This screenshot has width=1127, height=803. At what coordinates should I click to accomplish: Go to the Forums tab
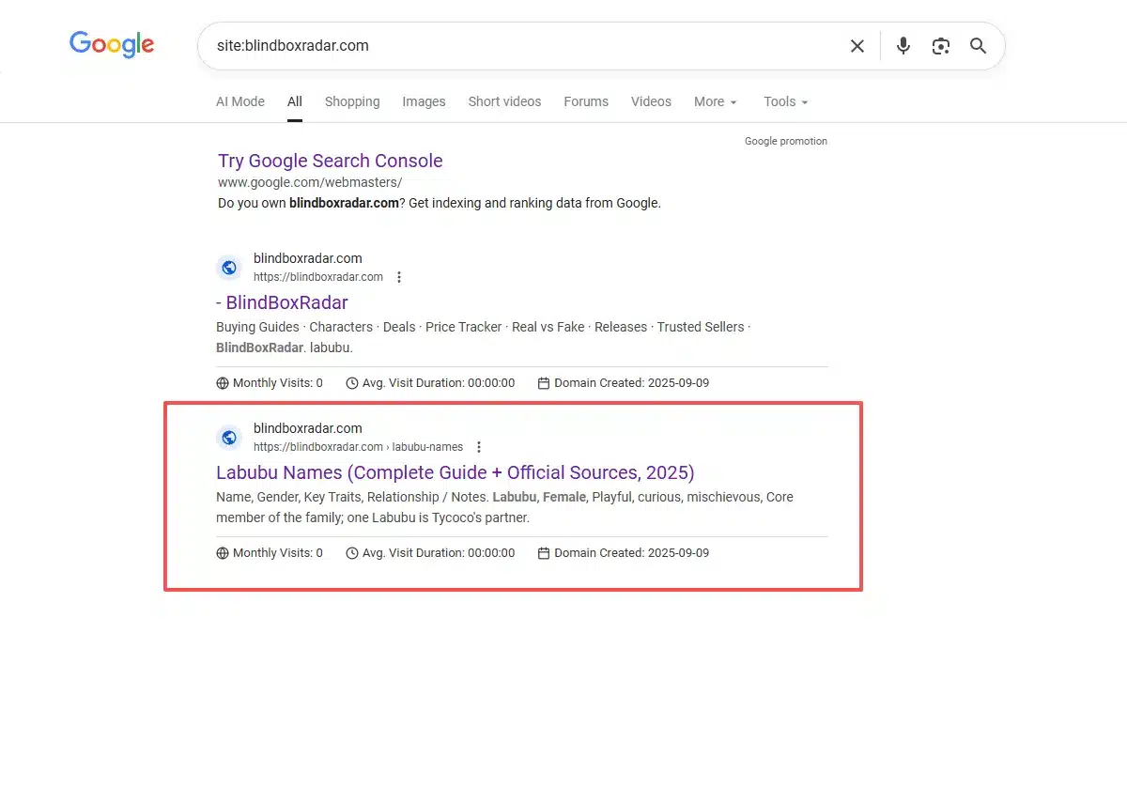[586, 101]
